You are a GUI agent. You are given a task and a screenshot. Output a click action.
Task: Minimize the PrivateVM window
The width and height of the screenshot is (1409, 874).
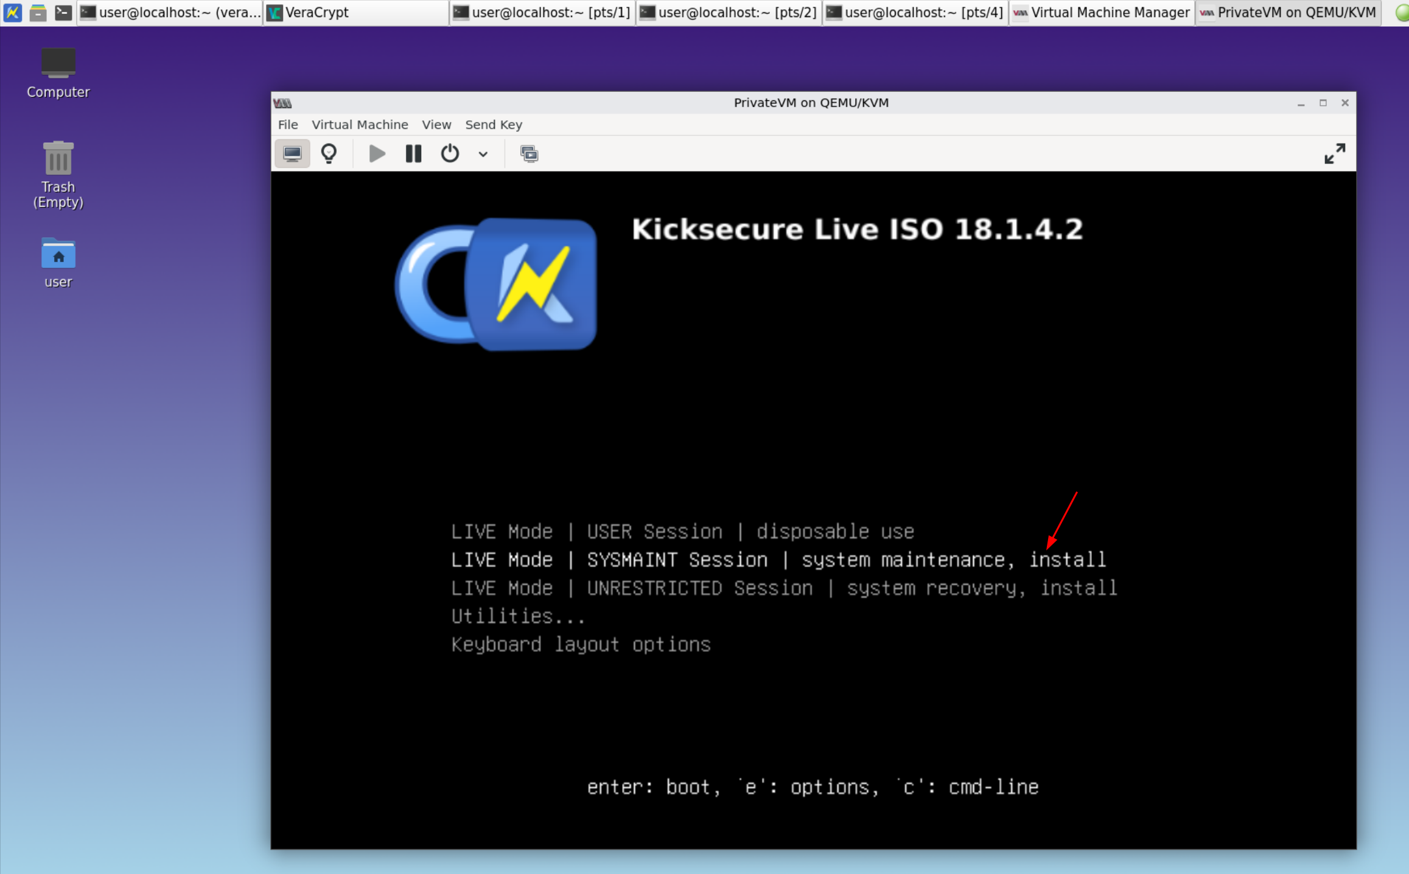point(1301,103)
